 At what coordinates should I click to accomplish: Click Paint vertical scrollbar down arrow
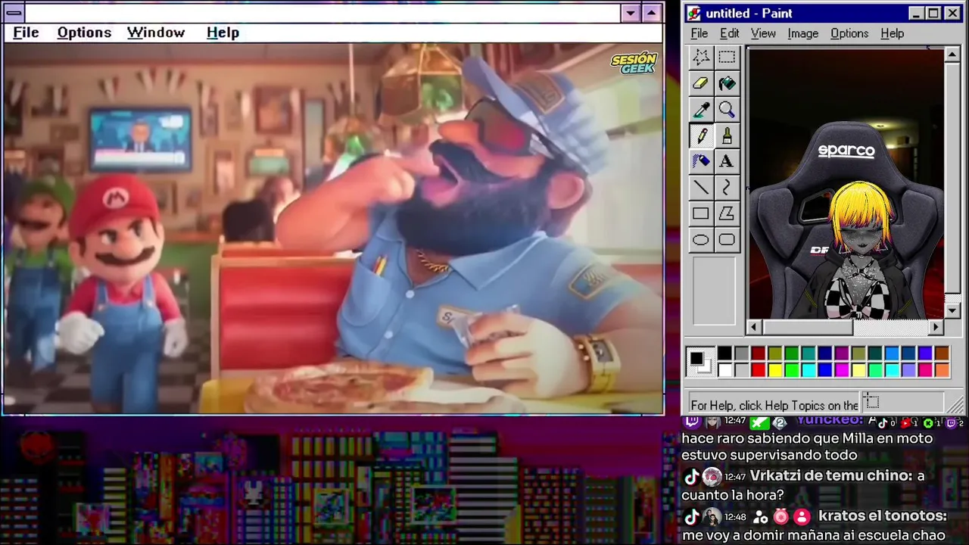coord(953,310)
